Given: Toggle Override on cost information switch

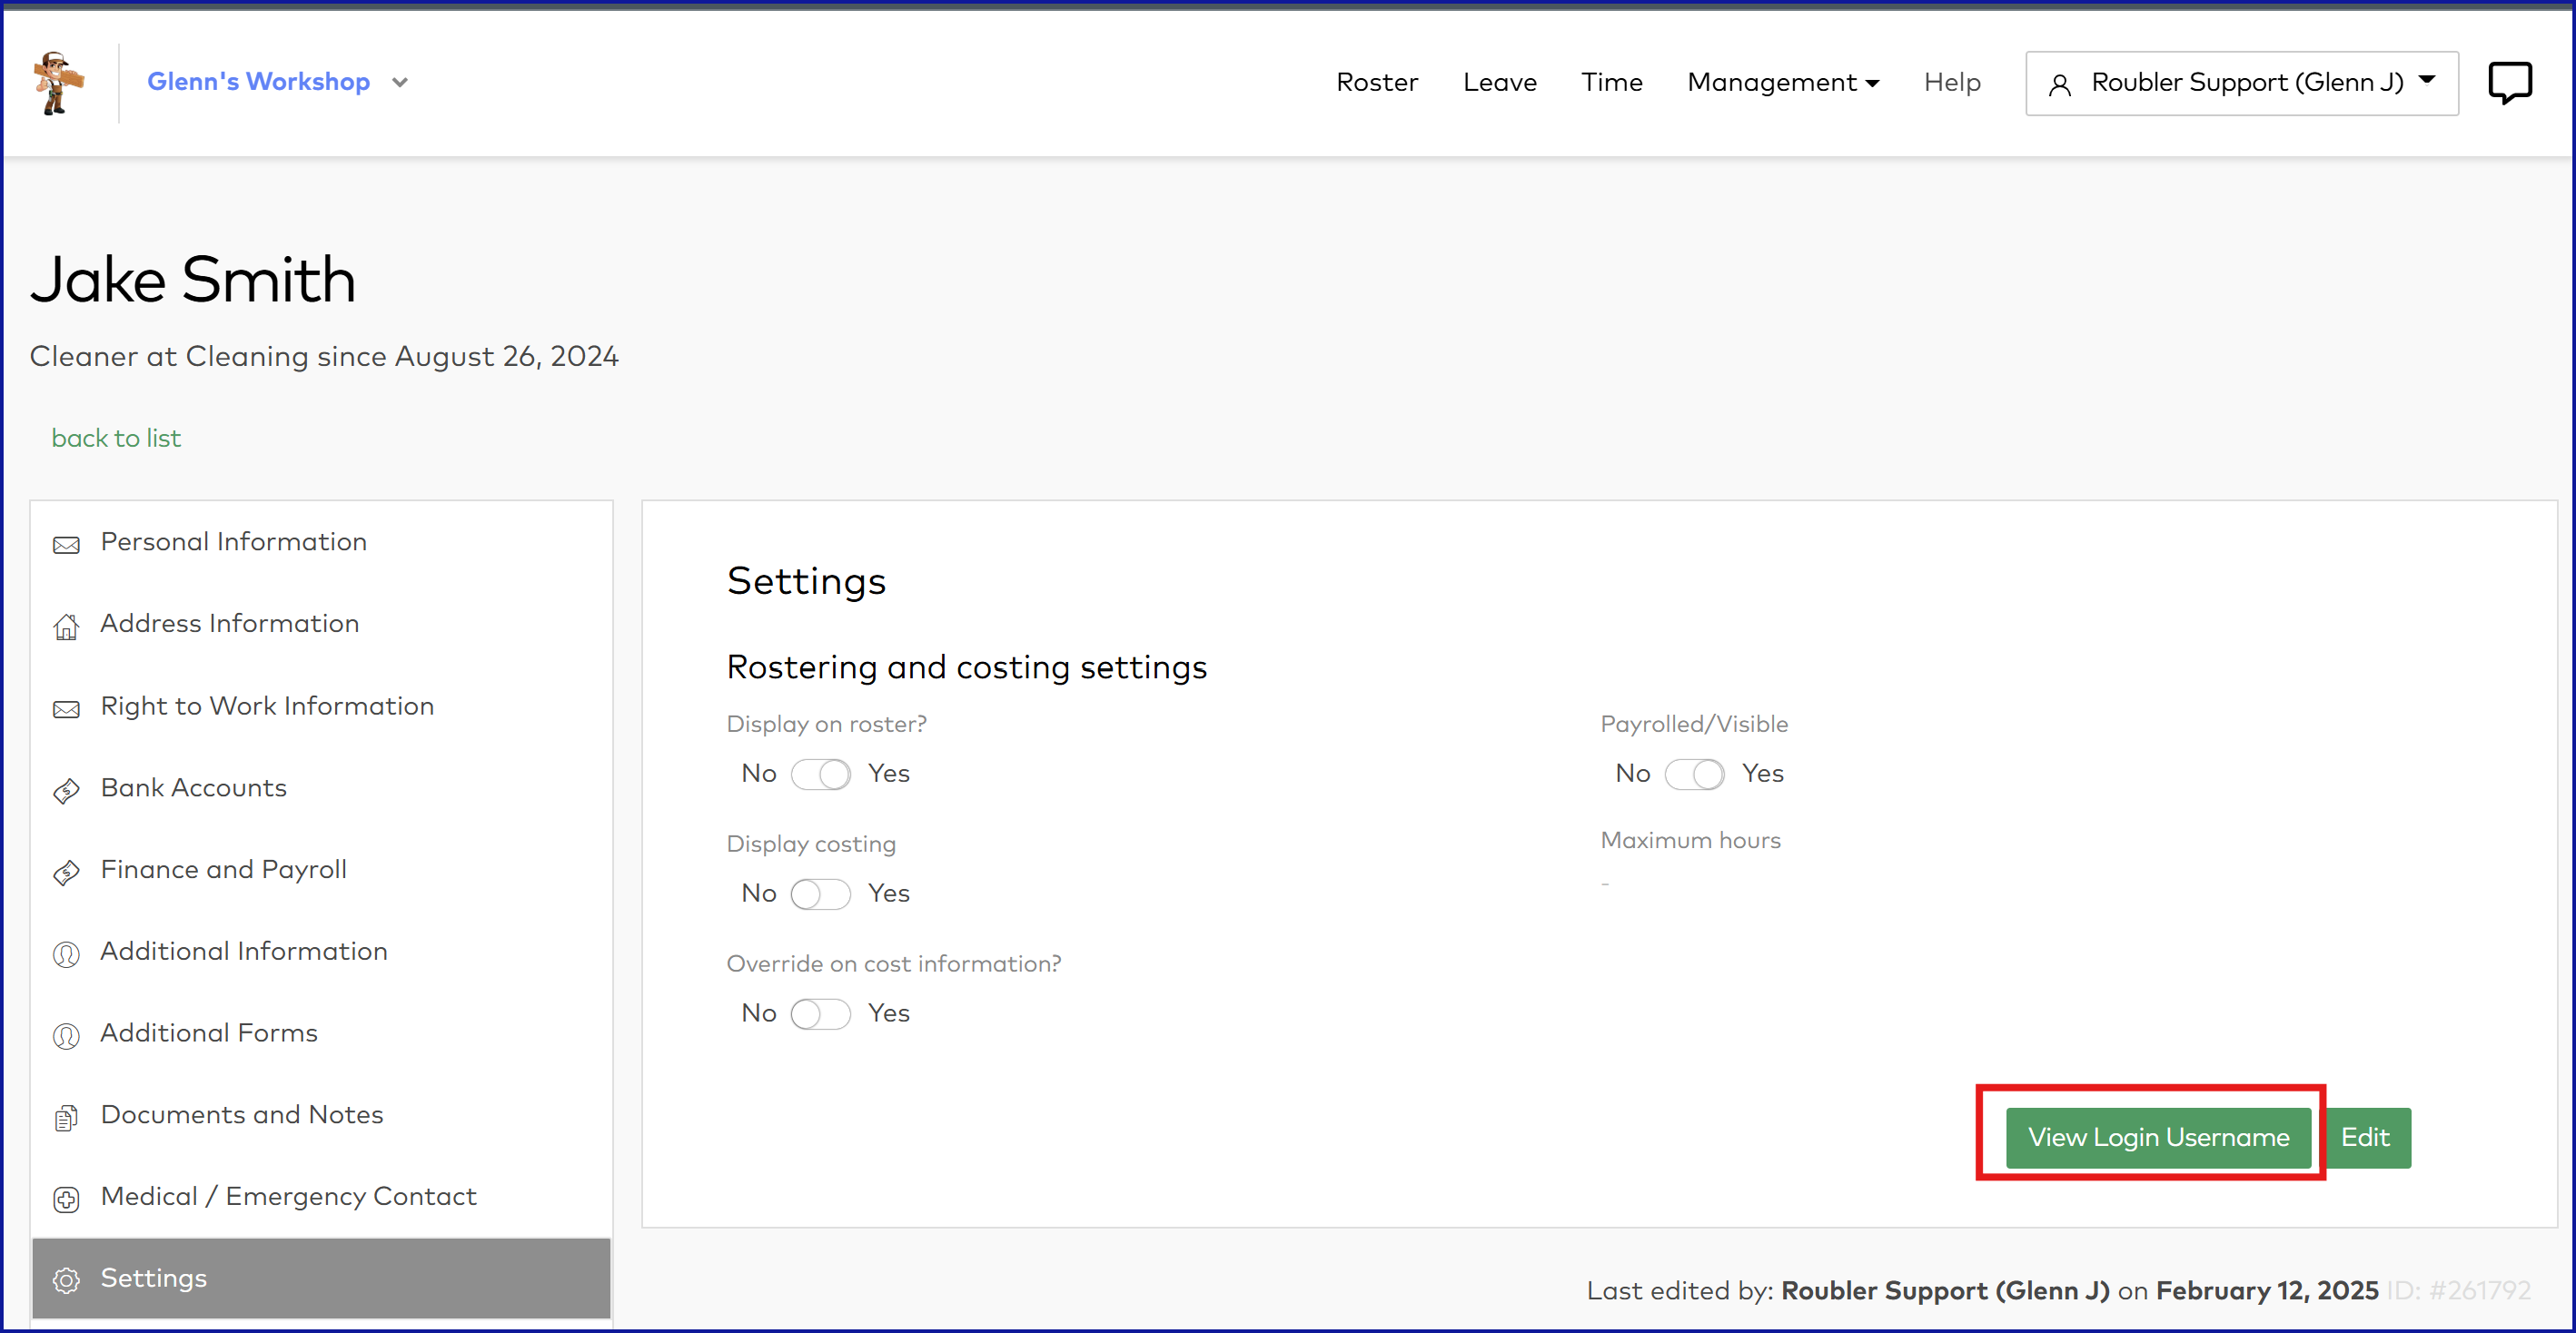Looking at the screenshot, I should click(x=820, y=1014).
